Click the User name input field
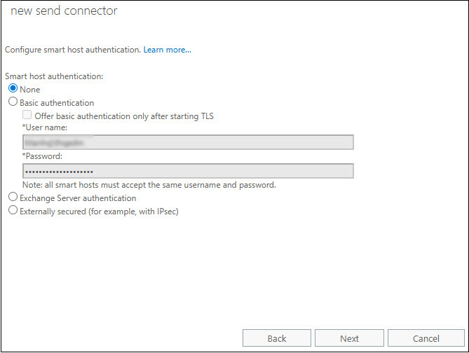The width and height of the screenshot is (469, 353). (x=188, y=142)
